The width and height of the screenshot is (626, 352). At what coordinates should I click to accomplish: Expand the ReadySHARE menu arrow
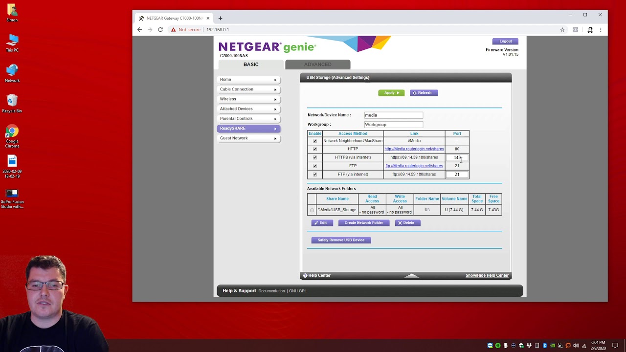(x=275, y=129)
